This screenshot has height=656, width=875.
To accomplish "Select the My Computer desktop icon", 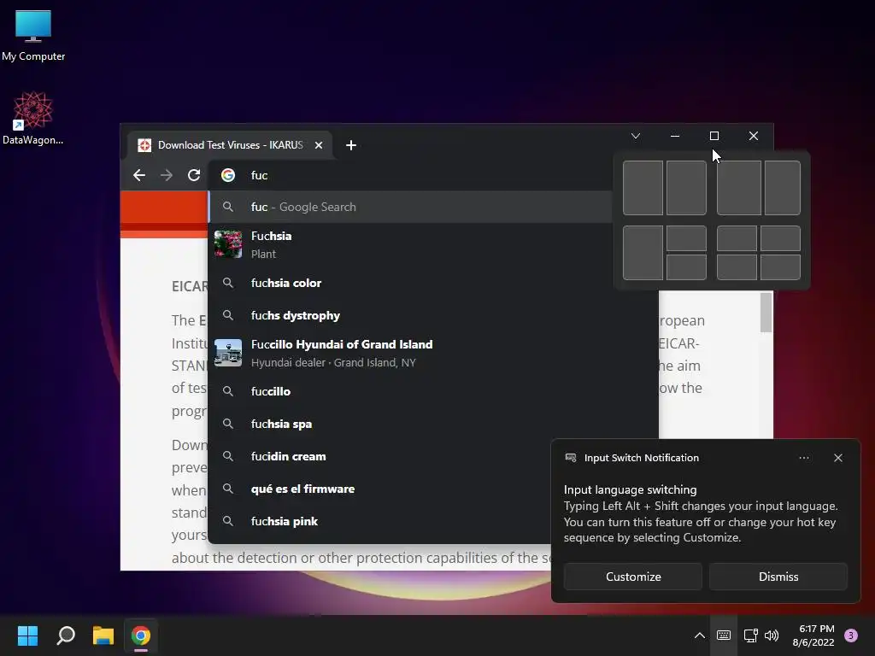I will [x=33, y=36].
